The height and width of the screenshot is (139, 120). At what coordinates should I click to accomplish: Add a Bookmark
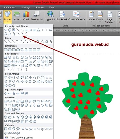62,16
